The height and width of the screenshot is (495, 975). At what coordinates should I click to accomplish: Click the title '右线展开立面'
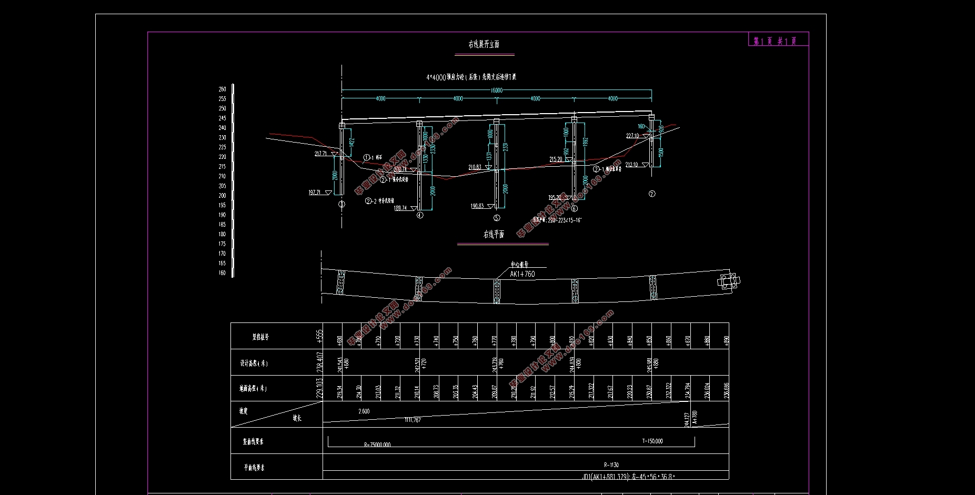pos(484,45)
